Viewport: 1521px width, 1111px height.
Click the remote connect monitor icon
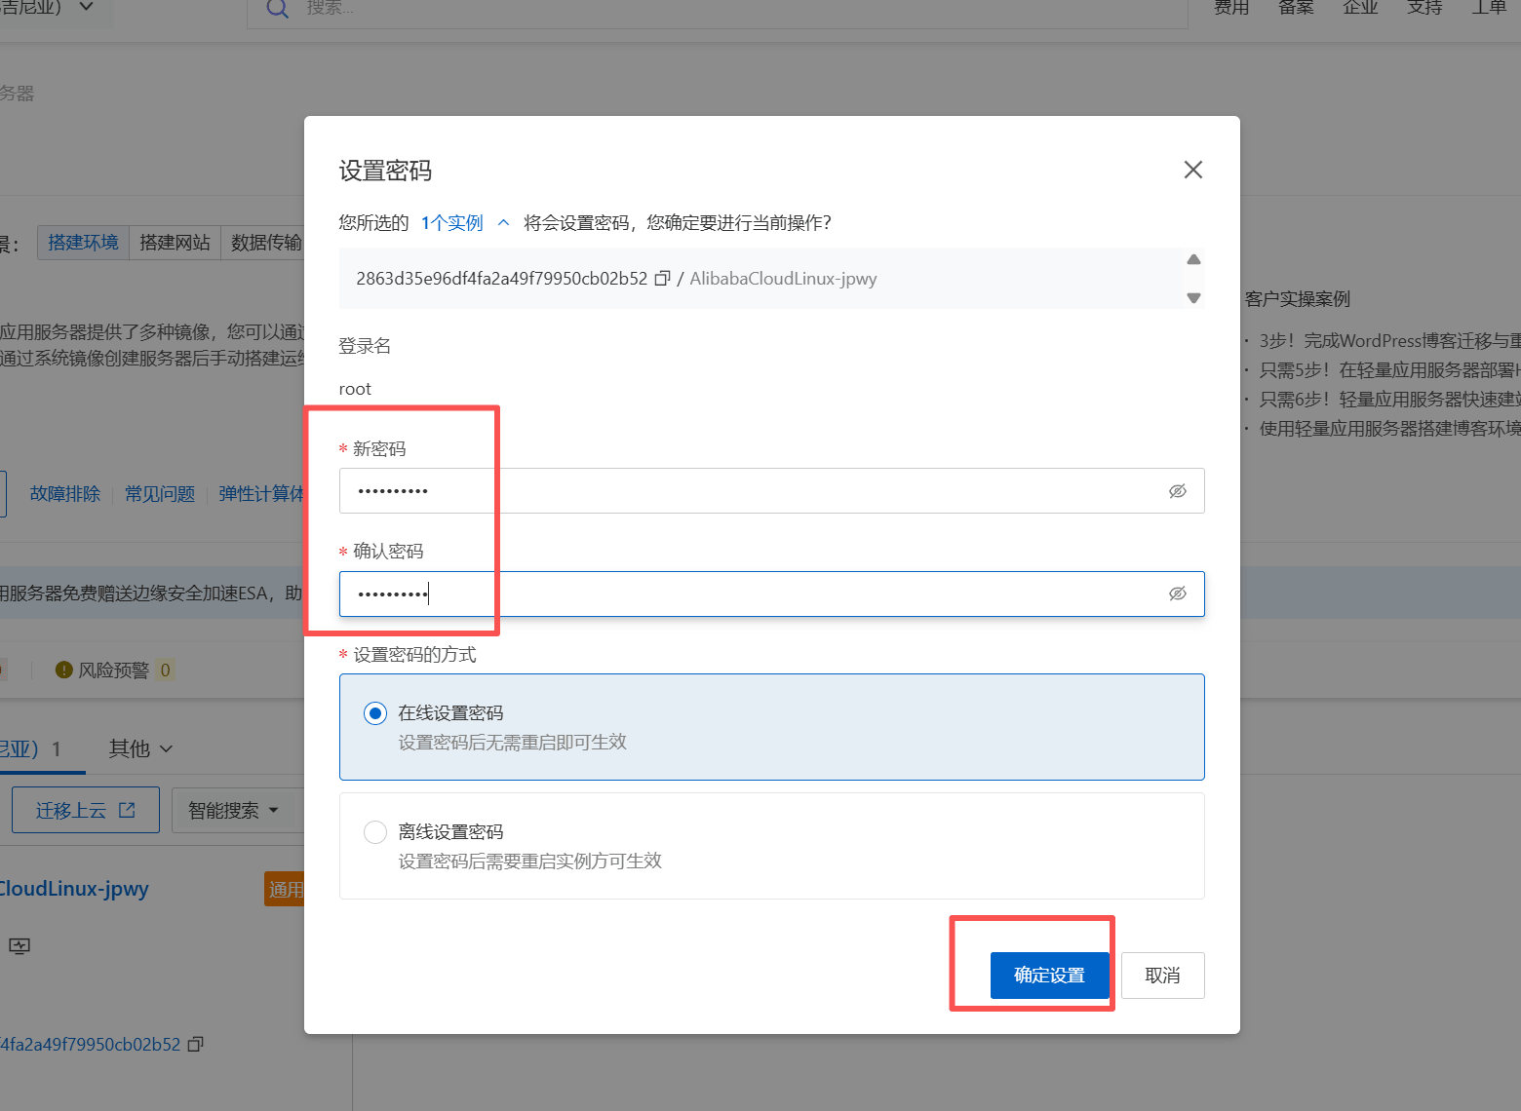19,945
